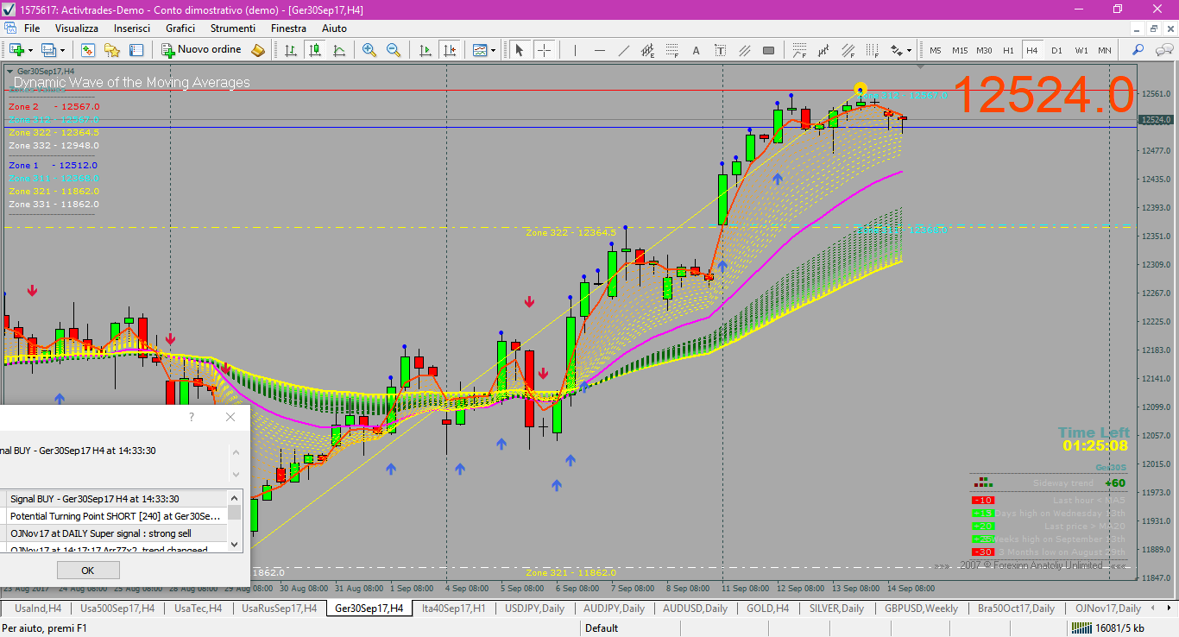The width and height of the screenshot is (1179, 637).
Task: Expand the Profiles dropdown arrow
Action: pos(62,50)
